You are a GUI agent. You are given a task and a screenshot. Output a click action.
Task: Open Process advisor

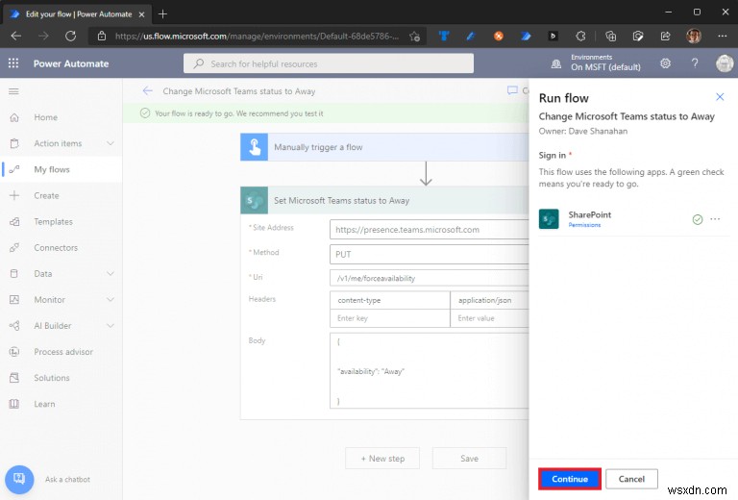(x=63, y=352)
